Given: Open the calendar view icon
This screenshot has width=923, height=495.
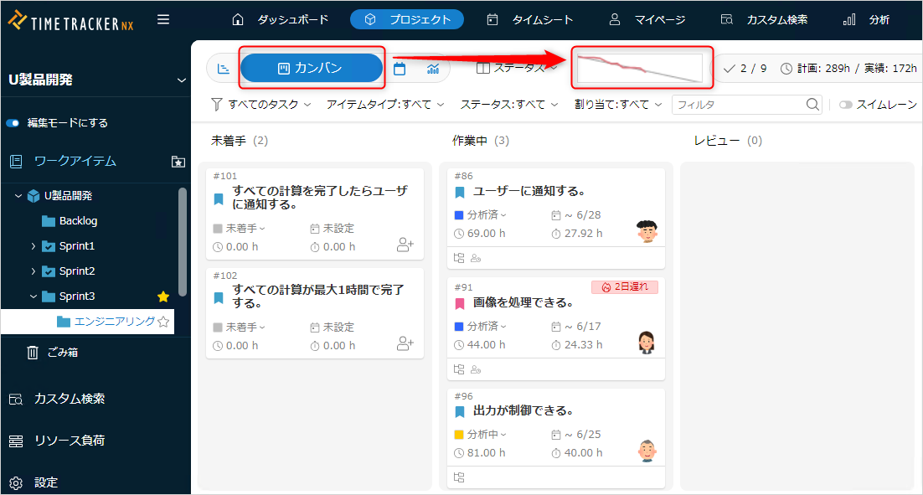Looking at the screenshot, I should [400, 69].
